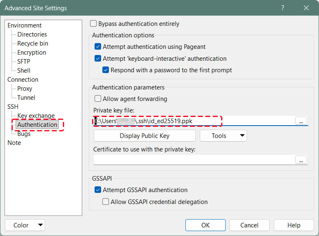Go to the Proxy connection page
Viewport: 319px width, 236px height.
coord(25,89)
